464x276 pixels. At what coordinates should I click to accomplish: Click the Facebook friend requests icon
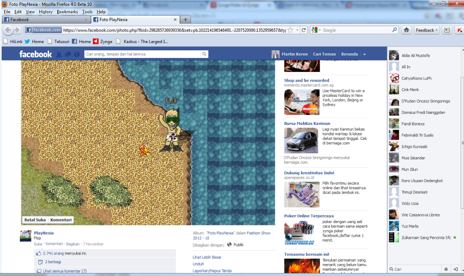(x=59, y=54)
